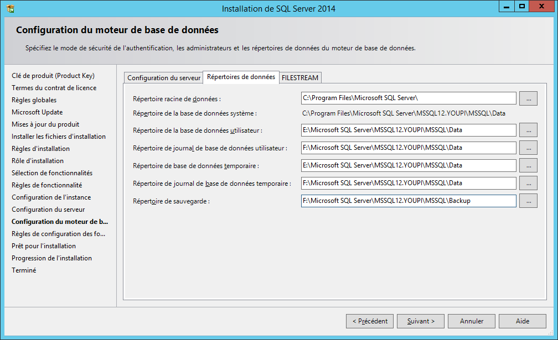Browse for the Répertoire de sauvegarde
The width and height of the screenshot is (558, 340).
(528, 201)
